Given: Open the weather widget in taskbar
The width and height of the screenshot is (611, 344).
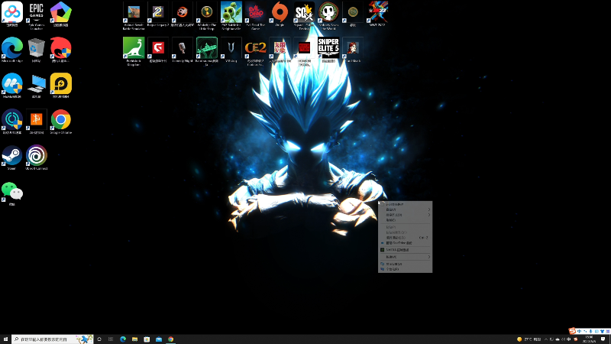Looking at the screenshot, I should coord(529,339).
